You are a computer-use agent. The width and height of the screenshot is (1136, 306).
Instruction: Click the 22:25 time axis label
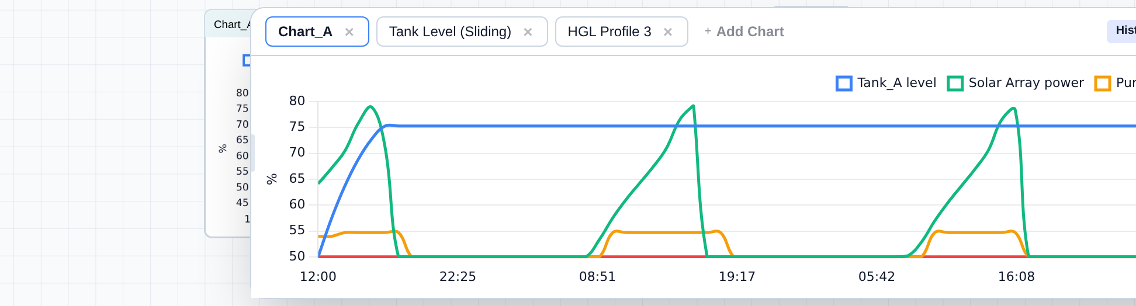click(458, 277)
